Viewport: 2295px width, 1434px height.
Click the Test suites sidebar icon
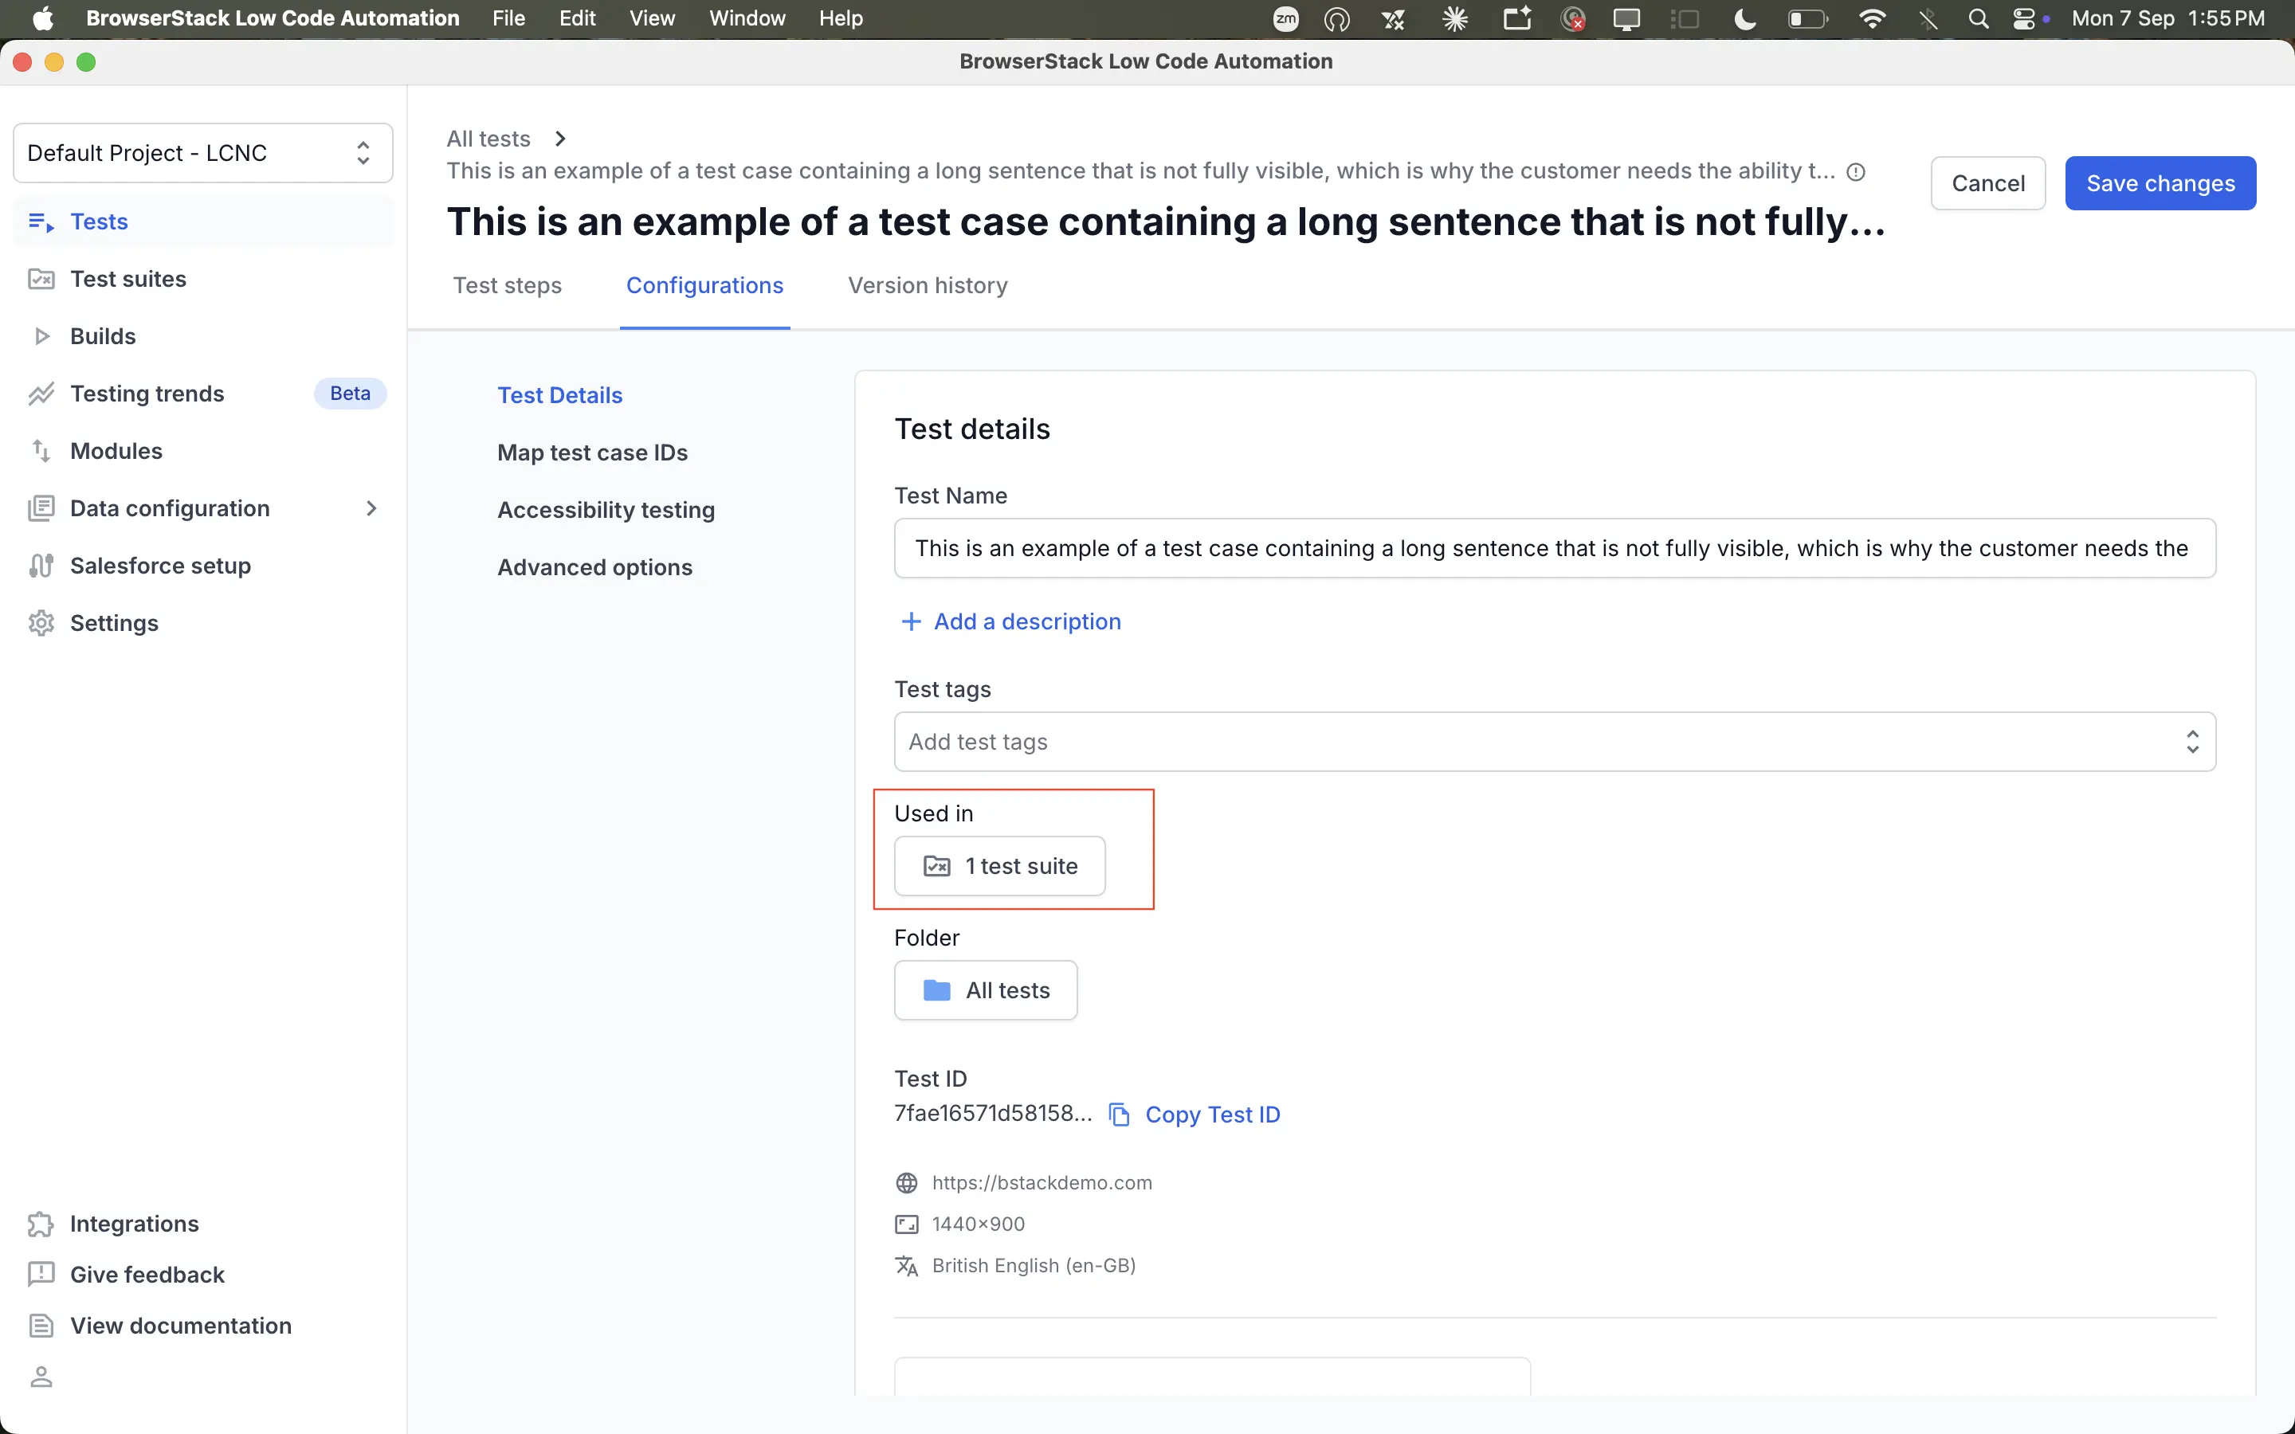(41, 279)
